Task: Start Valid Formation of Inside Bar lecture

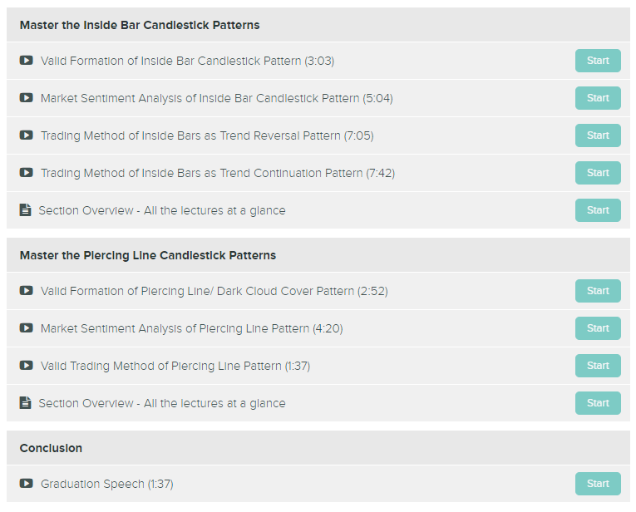Action: [x=598, y=61]
